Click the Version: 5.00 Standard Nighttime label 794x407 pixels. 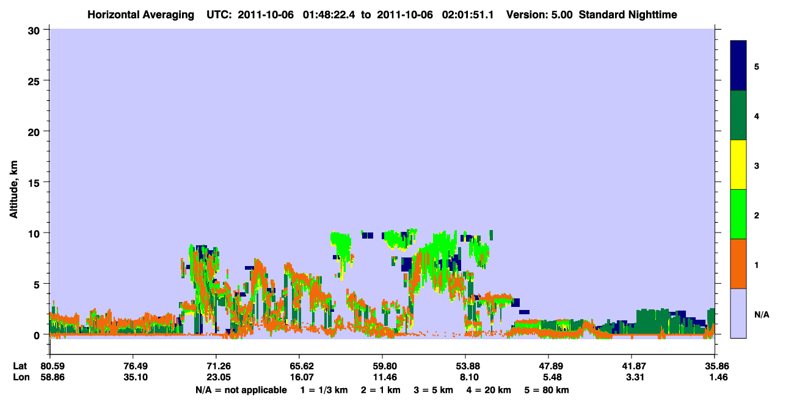coord(592,14)
